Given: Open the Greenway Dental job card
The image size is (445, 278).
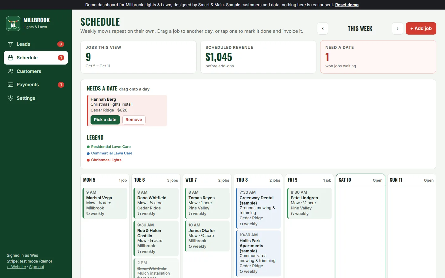Looking at the screenshot, I should tap(258, 208).
